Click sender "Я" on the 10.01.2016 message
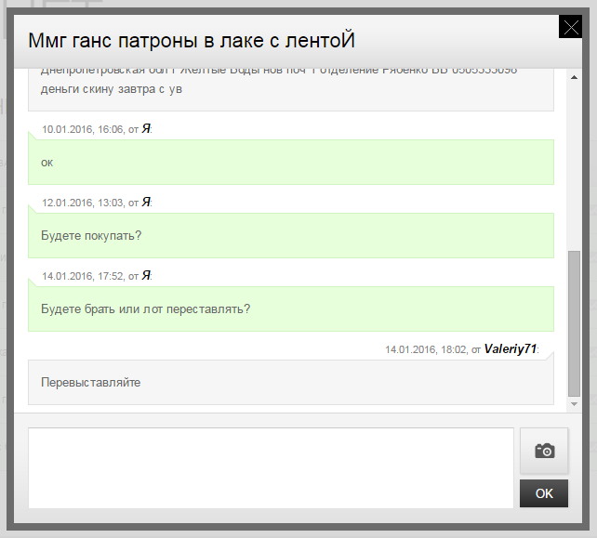This screenshot has height=538, width=597. [146, 129]
